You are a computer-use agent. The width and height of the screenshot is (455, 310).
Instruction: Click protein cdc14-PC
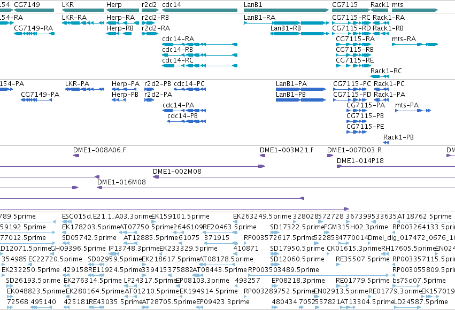point(190,89)
